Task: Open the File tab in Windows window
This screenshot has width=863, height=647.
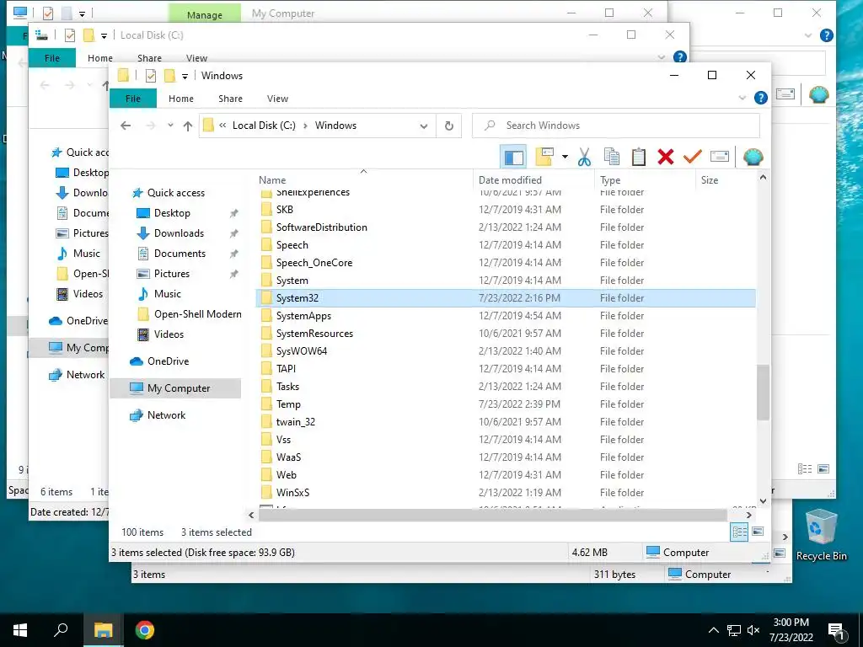Action: (x=133, y=99)
